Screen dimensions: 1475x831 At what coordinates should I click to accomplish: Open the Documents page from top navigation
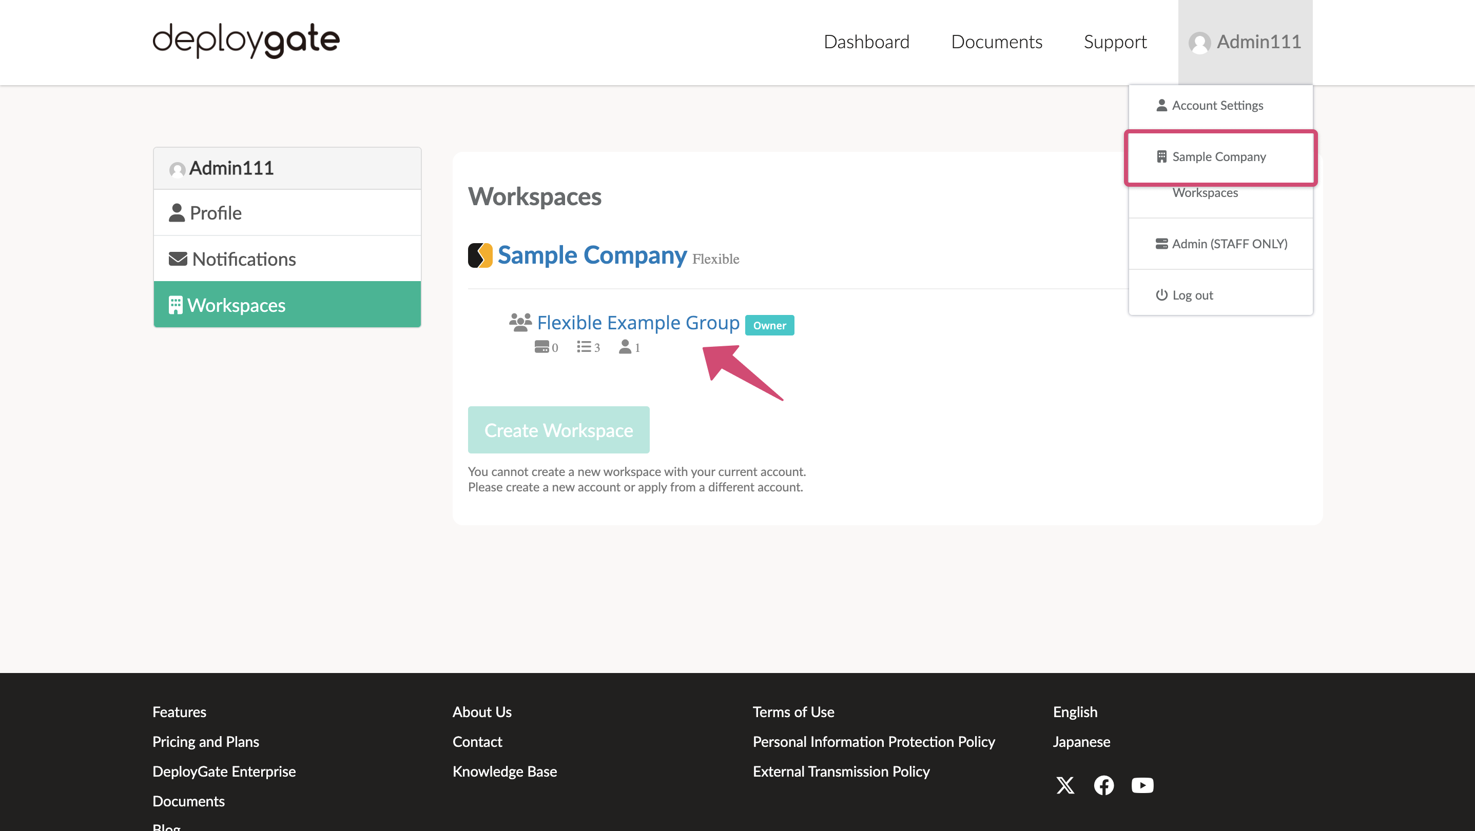[996, 42]
